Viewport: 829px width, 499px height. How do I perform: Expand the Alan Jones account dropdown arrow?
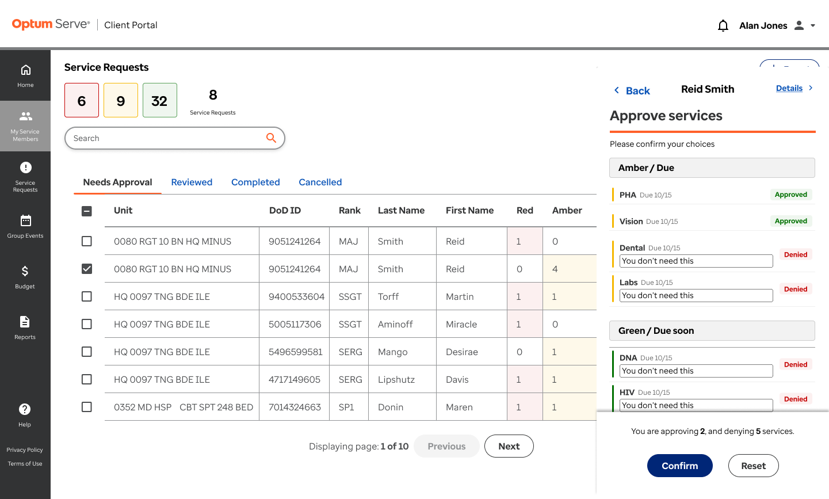click(x=813, y=25)
